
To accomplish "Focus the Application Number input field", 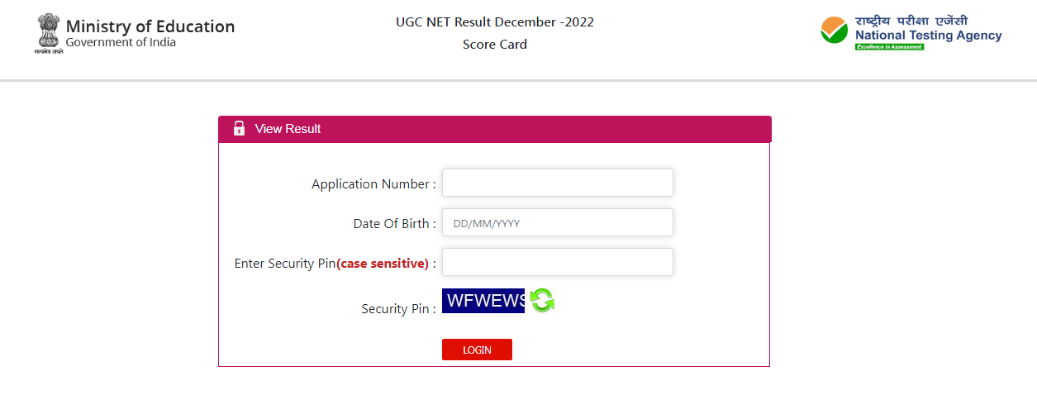I will click(x=558, y=183).
